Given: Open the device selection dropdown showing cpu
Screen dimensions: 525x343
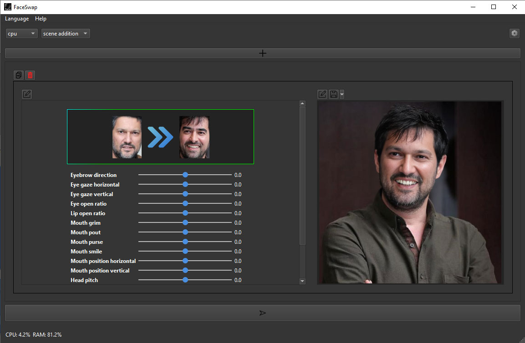Looking at the screenshot, I should coord(21,33).
